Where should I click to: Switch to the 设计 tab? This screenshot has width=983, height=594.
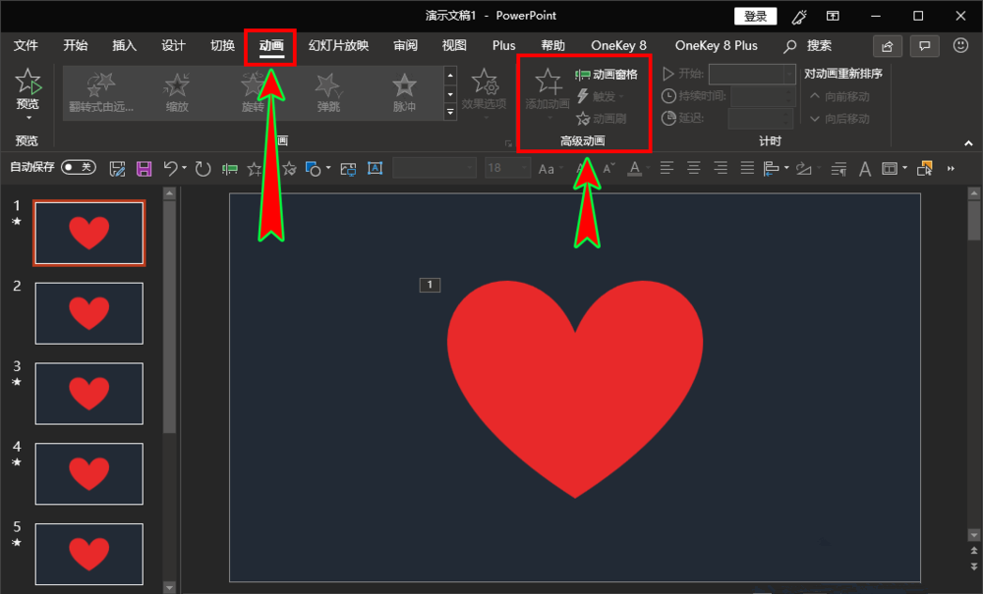(173, 46)
